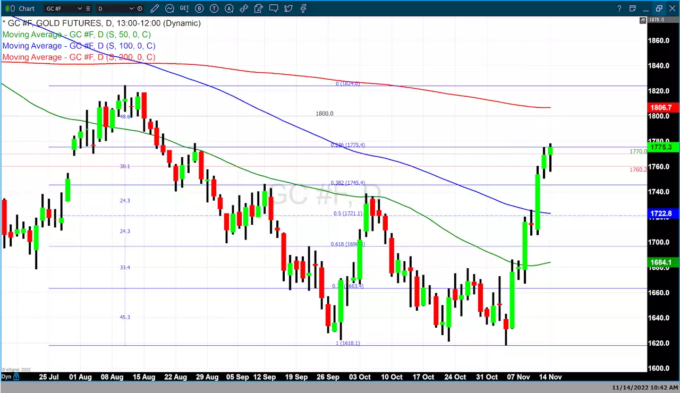Open the studies chart-line icon

pos(169,8)
